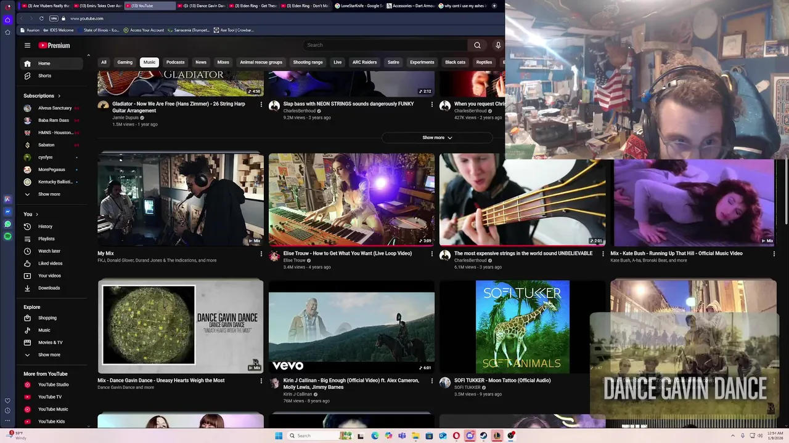The height and width of the screenshot is (443, 789).
Task: Open the Asurion bookmark
Action: [x=30, y=30]
